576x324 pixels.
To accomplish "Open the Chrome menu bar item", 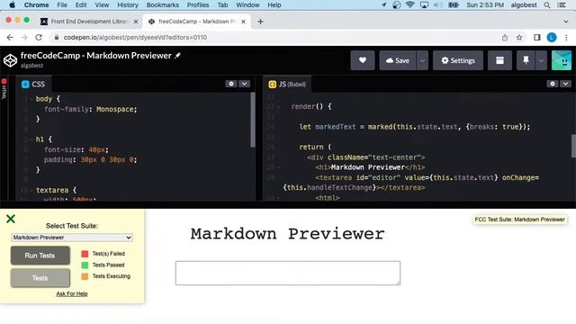I will point(36,5).
